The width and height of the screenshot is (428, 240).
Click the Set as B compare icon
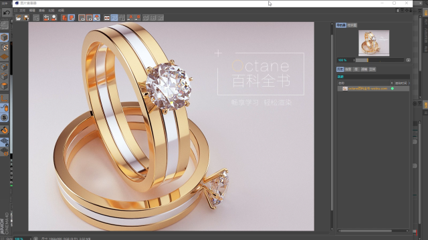coord(138,18)
